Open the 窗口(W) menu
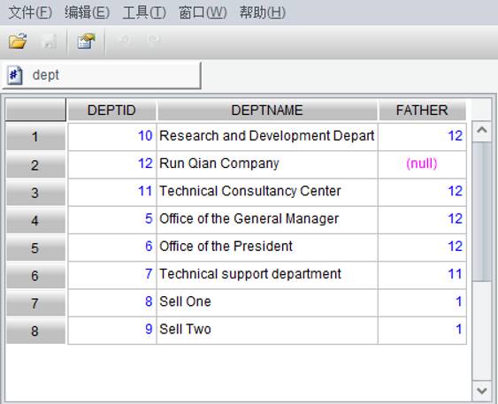498x404 pixels. [203, 12]
